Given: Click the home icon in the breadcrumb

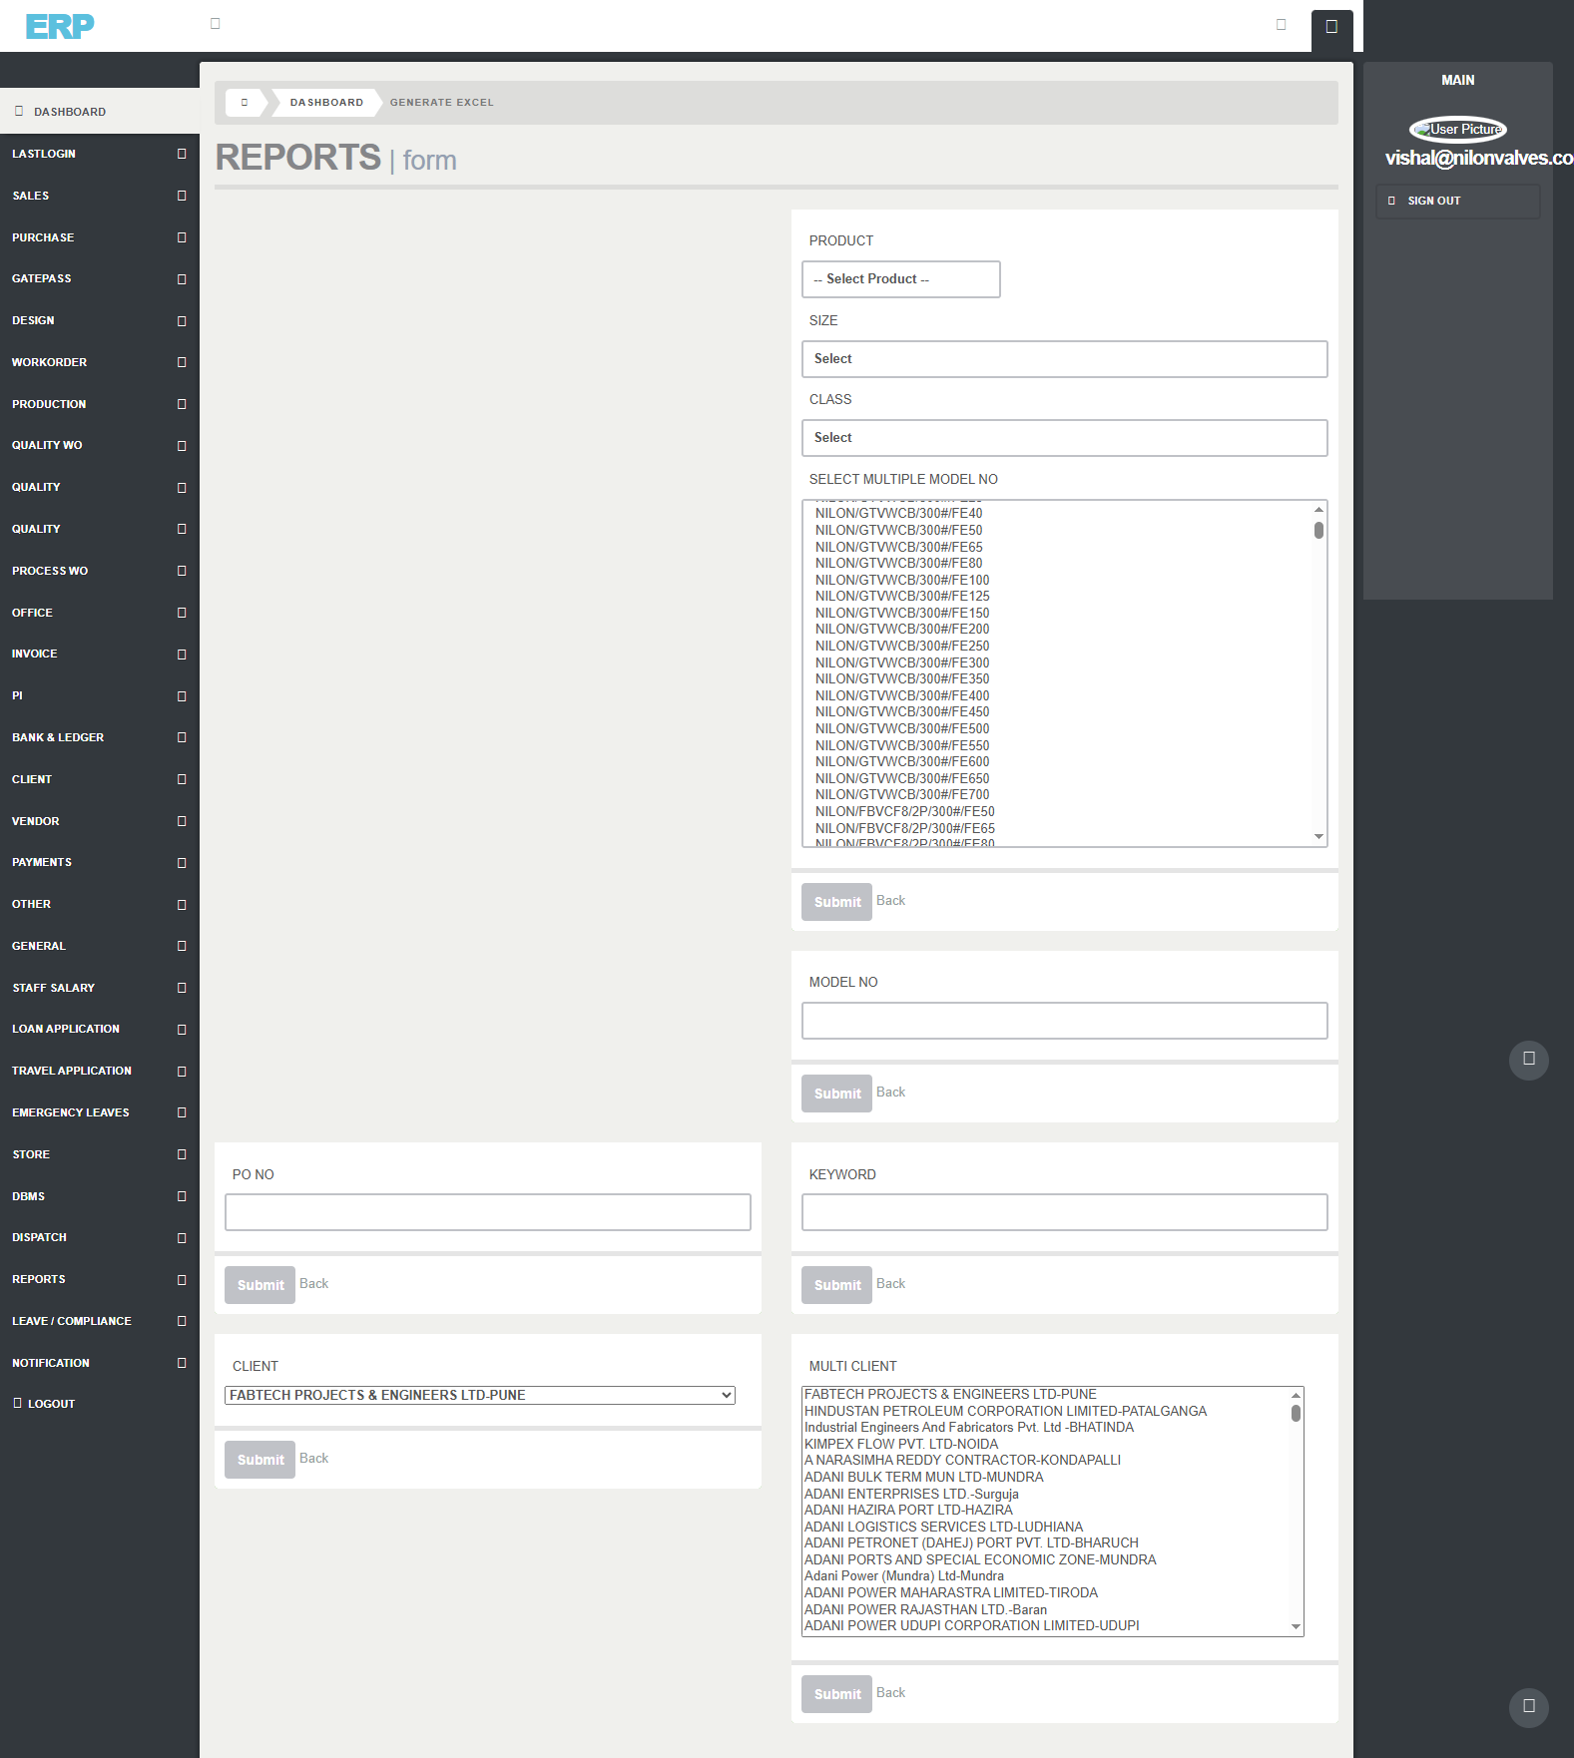Looking at the screenshot, I should click(245, 102).
